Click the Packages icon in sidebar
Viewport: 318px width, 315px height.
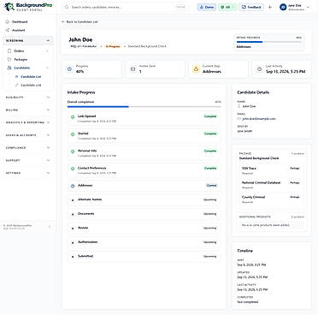(x=9, y=59)
